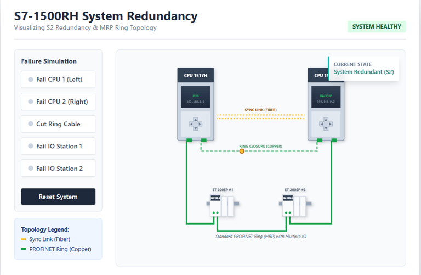
Task: Toggle status dot beside Fail CPU 1
Action: pos(31,79)
